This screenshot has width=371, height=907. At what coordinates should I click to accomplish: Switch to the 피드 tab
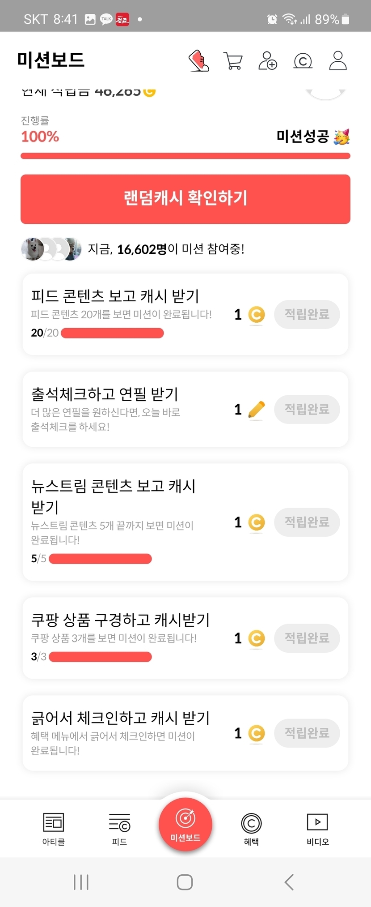pos(119,829)
